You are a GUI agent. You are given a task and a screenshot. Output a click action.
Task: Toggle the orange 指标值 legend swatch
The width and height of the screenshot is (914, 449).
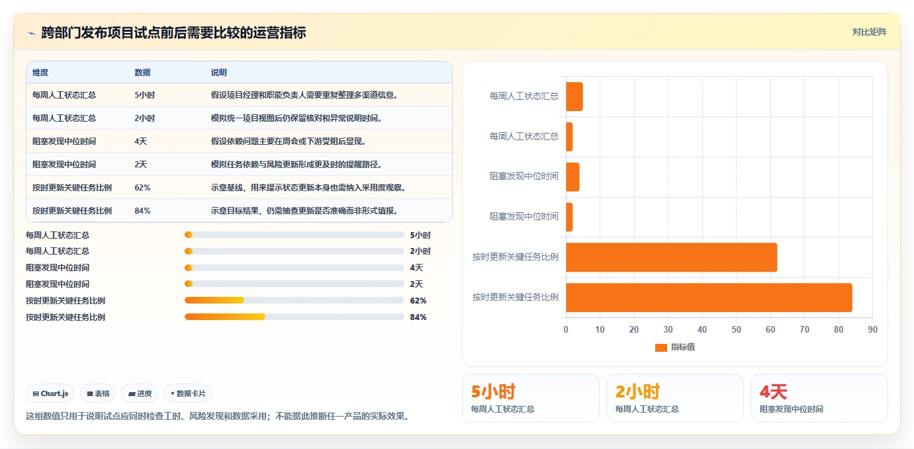(661, 347)
